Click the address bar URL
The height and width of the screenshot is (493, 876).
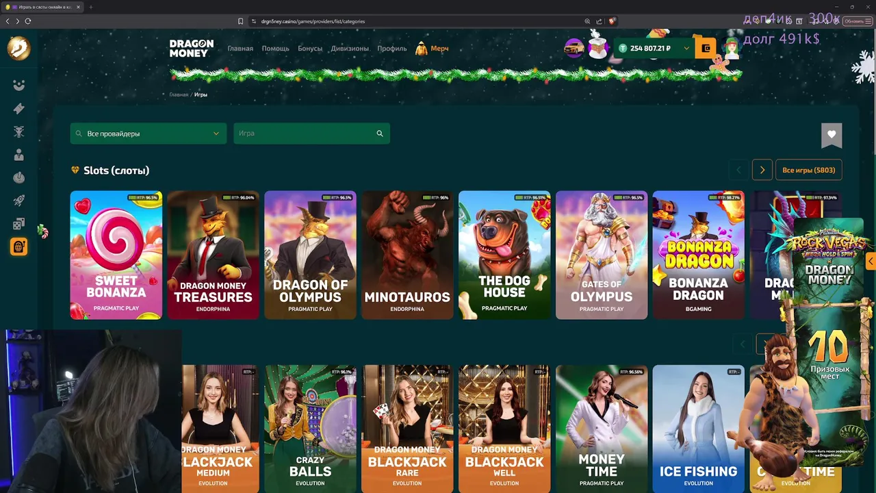pyautogui.click(x=313, y=21)
